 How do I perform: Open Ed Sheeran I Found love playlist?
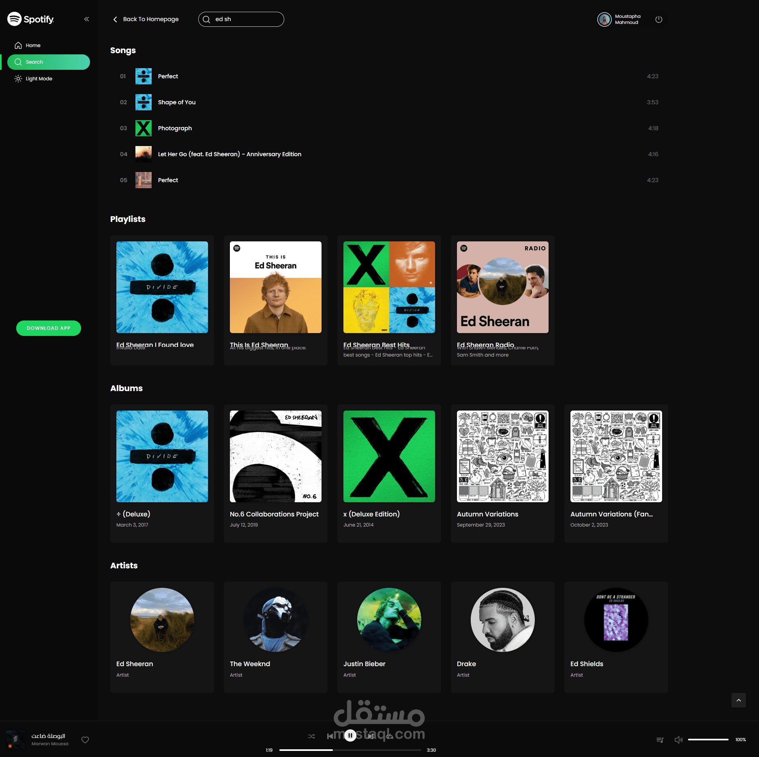[x=162, y=300]
